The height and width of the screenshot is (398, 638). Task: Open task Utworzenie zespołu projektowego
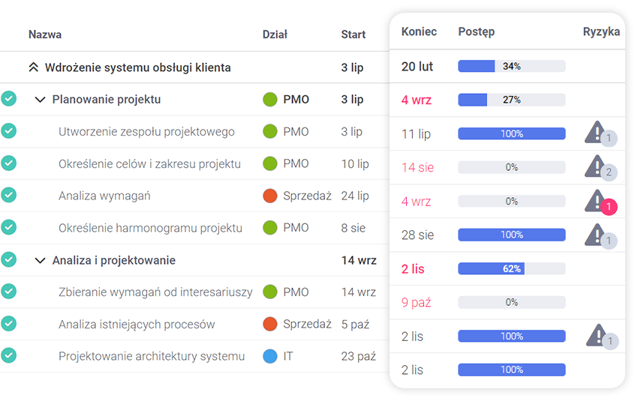(x=146, y=132)
